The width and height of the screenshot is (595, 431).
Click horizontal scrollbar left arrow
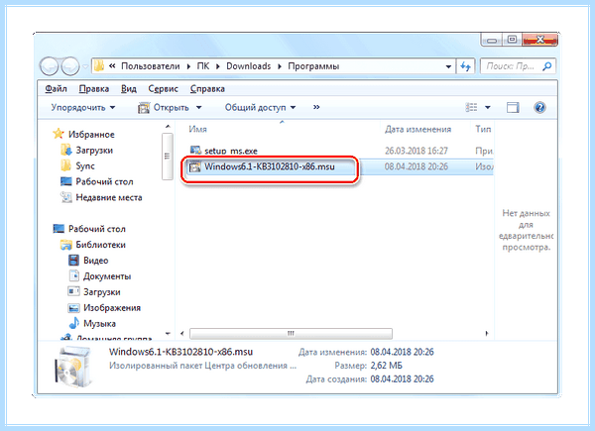click(x=182, y=334)
